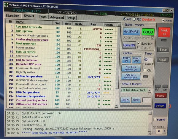The height and width of the screenshot is (139, 178).
Task: Click the Open BIN button
Action: [x=129, y=45]
